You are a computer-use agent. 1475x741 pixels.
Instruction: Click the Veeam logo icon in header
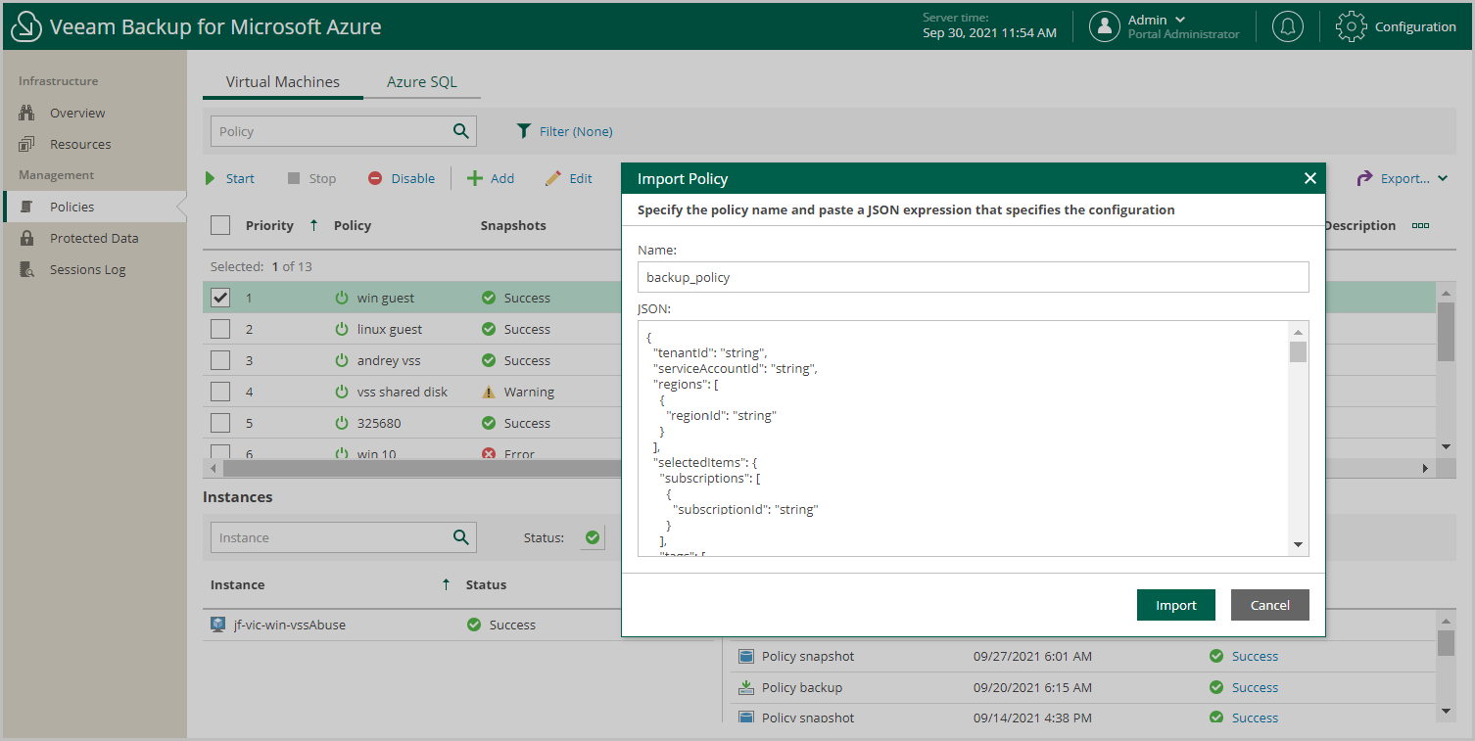tap(26, 27)
